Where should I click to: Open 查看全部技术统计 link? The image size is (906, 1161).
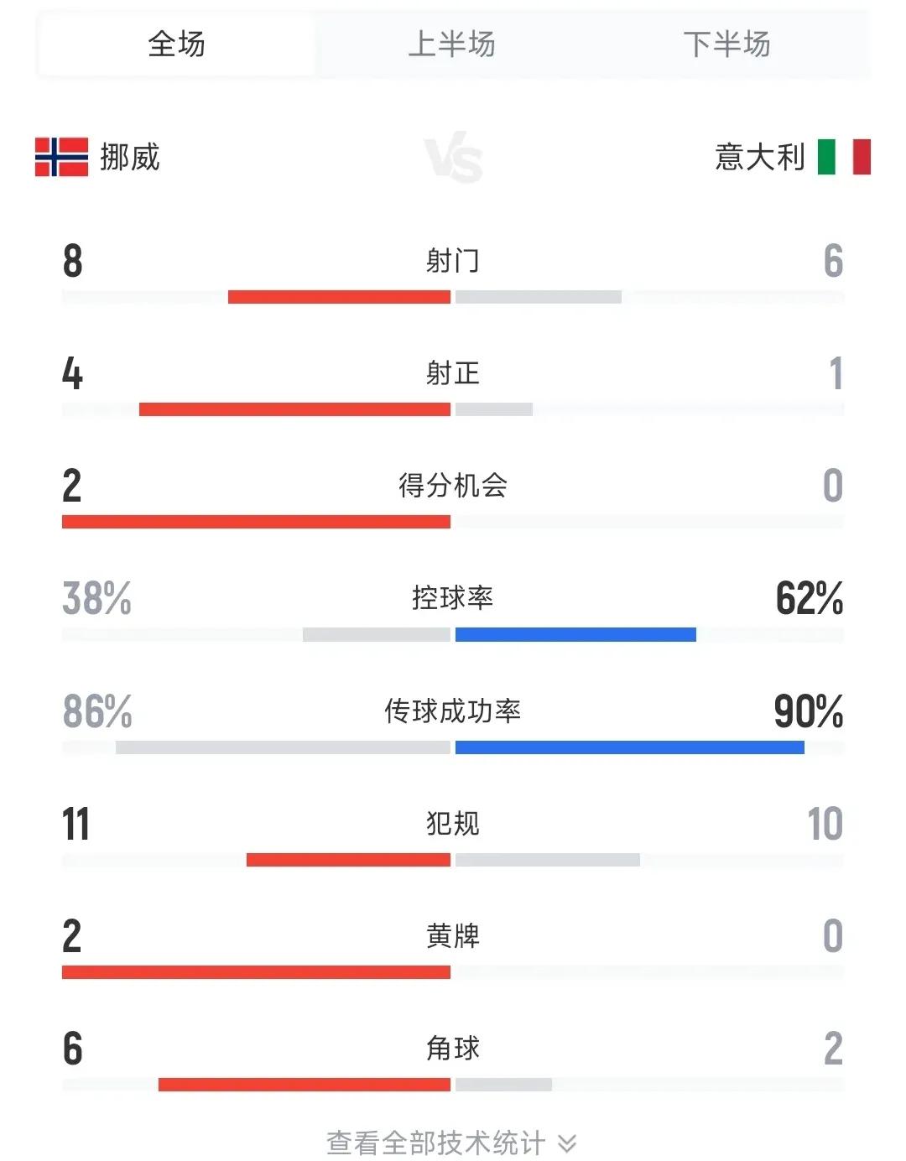pos(435,1143)
